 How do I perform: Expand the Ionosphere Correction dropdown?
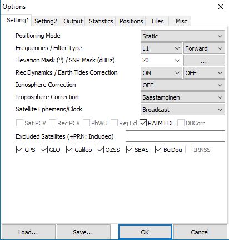[x=183, y=85]
